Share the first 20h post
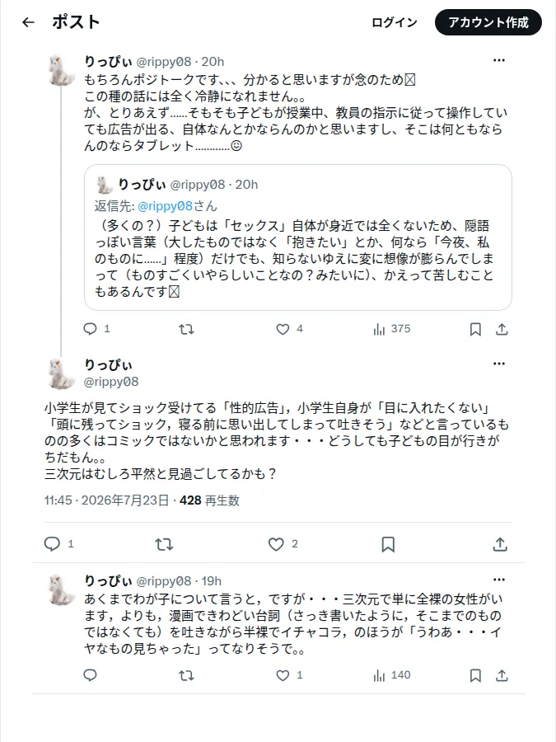The image size is (556, 742). tap(502, 329)
